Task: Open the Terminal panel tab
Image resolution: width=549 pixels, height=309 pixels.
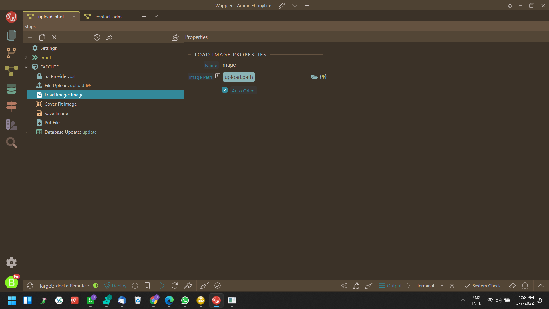Action: tap(421, 286)
